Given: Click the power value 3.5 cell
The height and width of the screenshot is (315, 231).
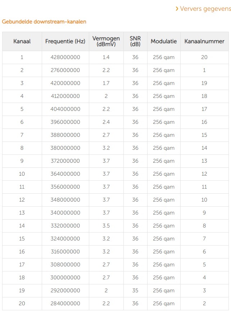Looking at the screenshot, I should coord(106,226).
